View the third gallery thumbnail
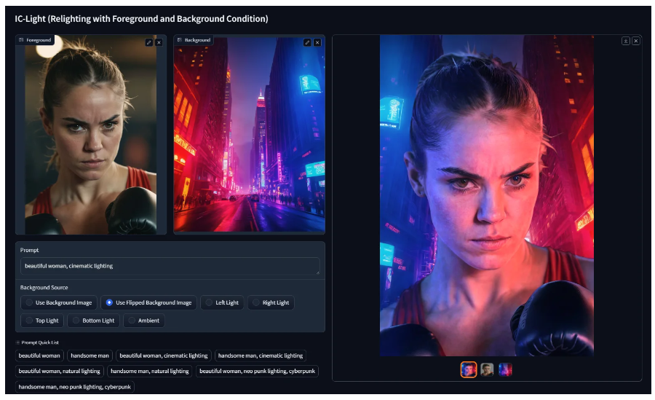The width and height of the screenshot is (655, 400). [x=505, y=369]
